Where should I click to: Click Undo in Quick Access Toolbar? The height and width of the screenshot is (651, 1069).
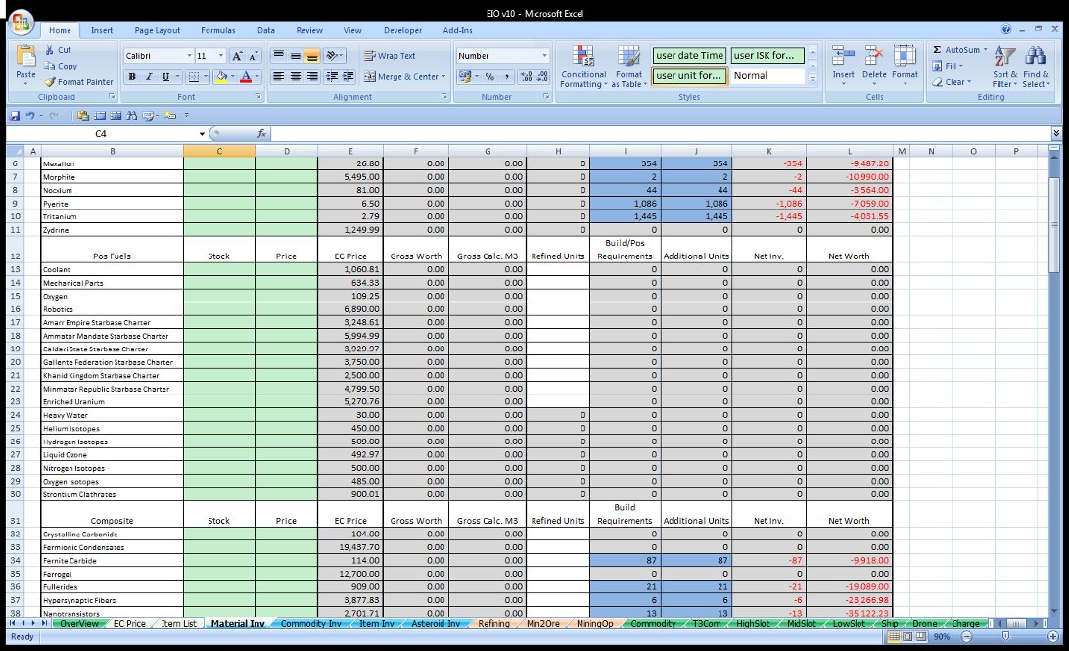click(30, 116)
